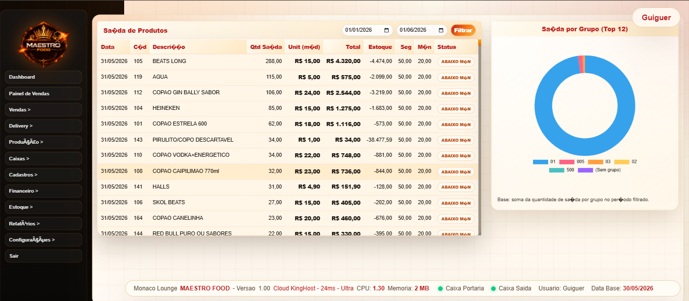
Task: Click the Guiguer user button
Action: 656,18
